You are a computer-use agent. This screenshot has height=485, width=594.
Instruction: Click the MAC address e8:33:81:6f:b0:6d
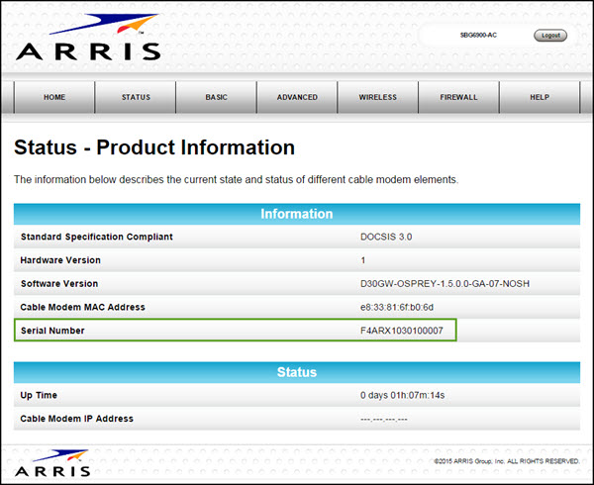click(399, 307)
